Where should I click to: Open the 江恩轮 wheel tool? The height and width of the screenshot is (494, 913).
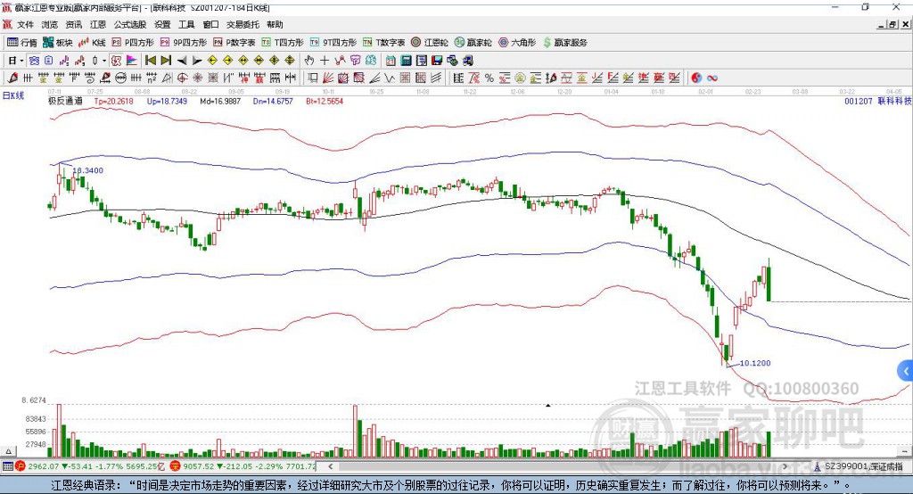pos(430,43)
